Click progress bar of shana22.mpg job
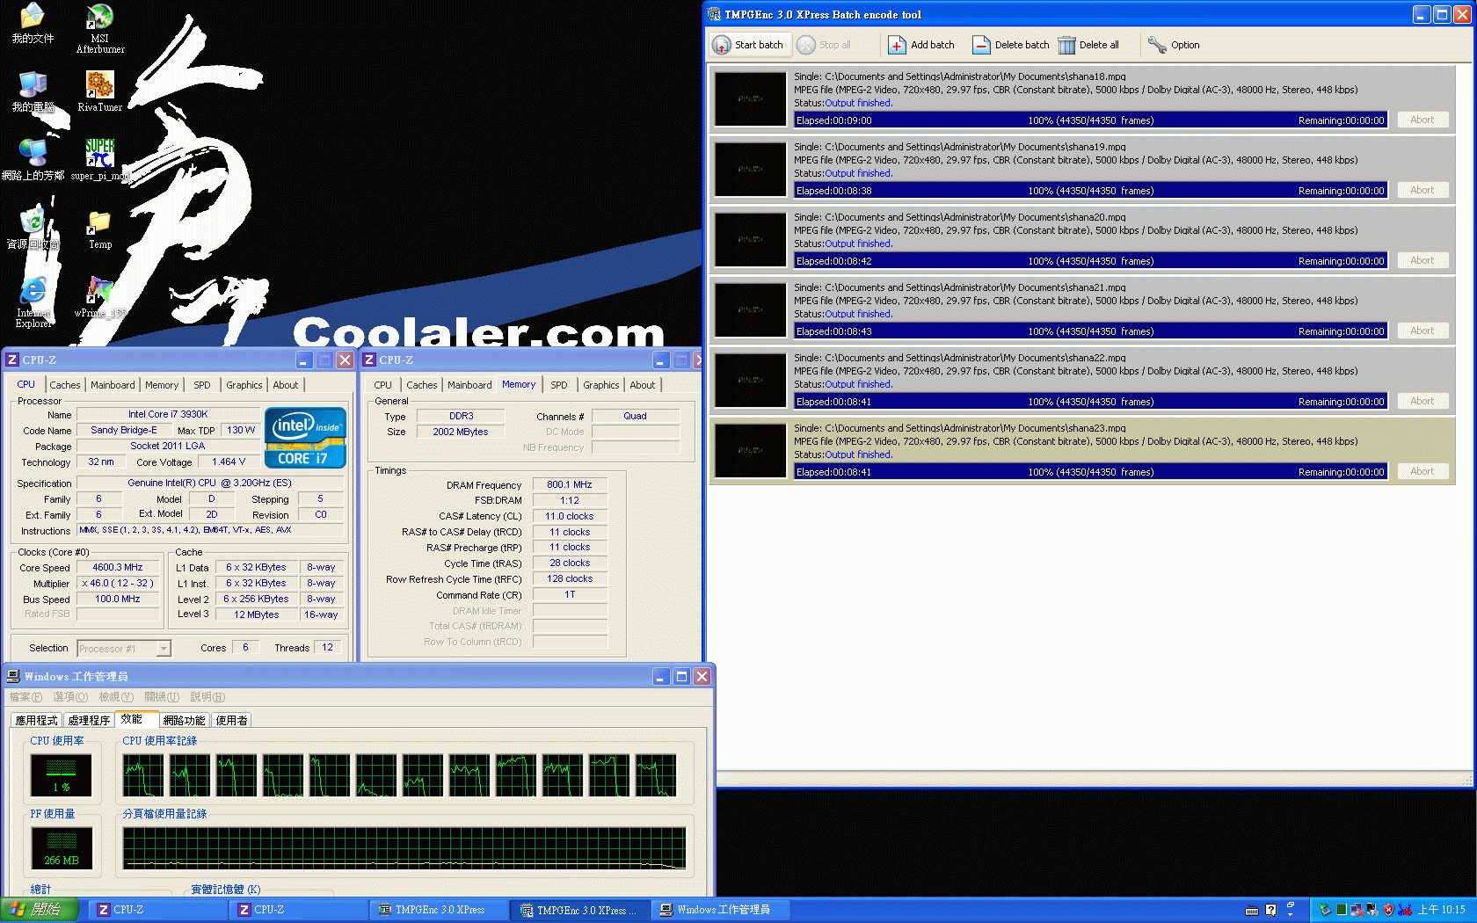 tap(1090, 402)
